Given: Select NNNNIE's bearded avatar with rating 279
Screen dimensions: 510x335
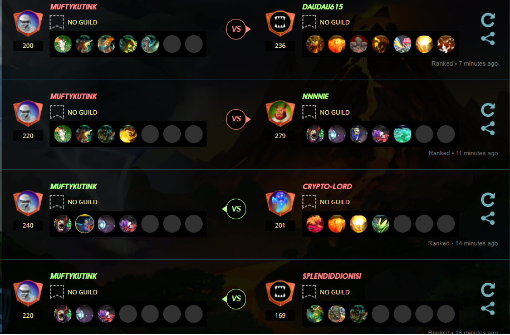Looking at the screenshot, I should pos(280,113).
